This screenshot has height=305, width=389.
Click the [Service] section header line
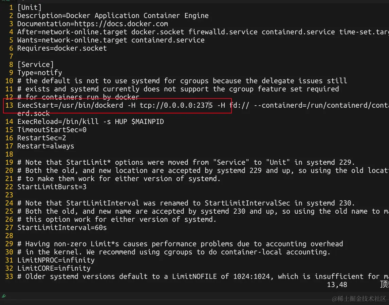pos(35,65)
